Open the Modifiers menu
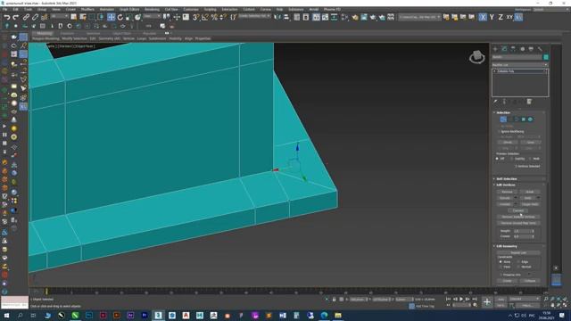The height and width of the screenshot is (321, 571). pyautogui.click(x=87, y=9)
